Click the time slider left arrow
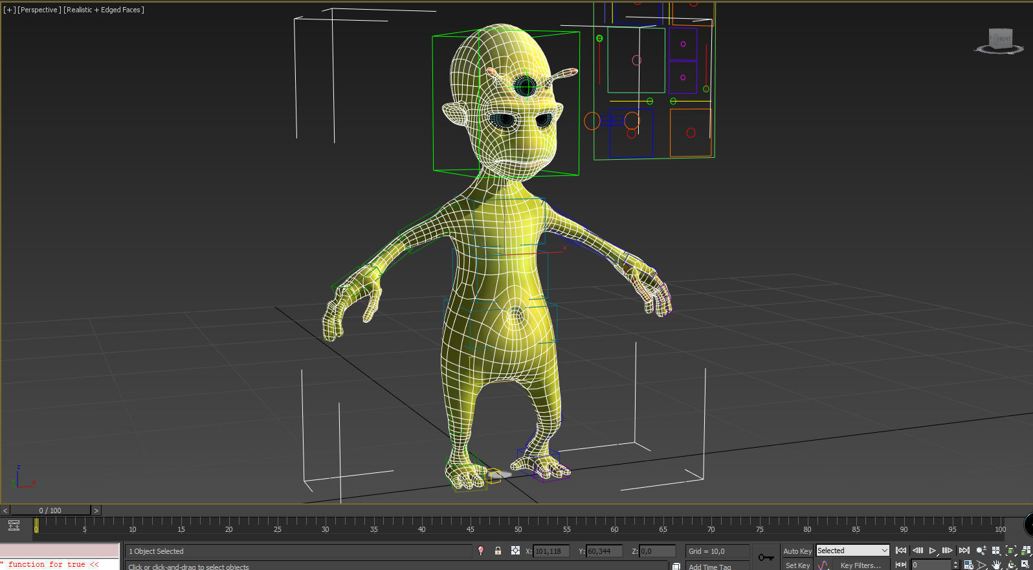The image size is (1033, 570). [5, 510]
